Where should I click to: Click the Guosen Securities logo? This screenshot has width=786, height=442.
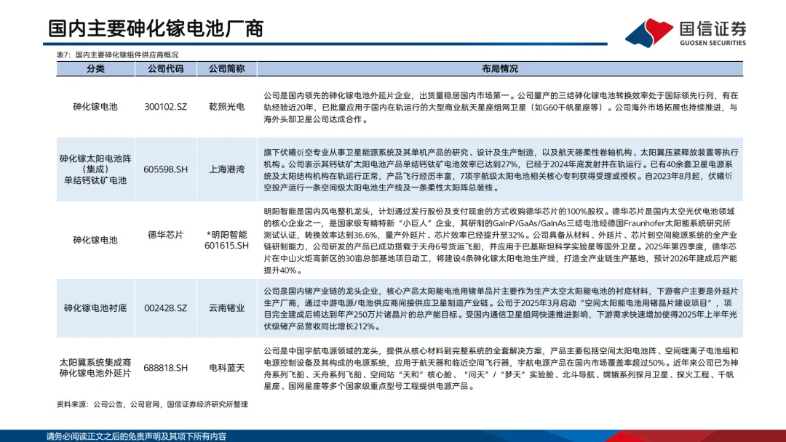(686, 33)
